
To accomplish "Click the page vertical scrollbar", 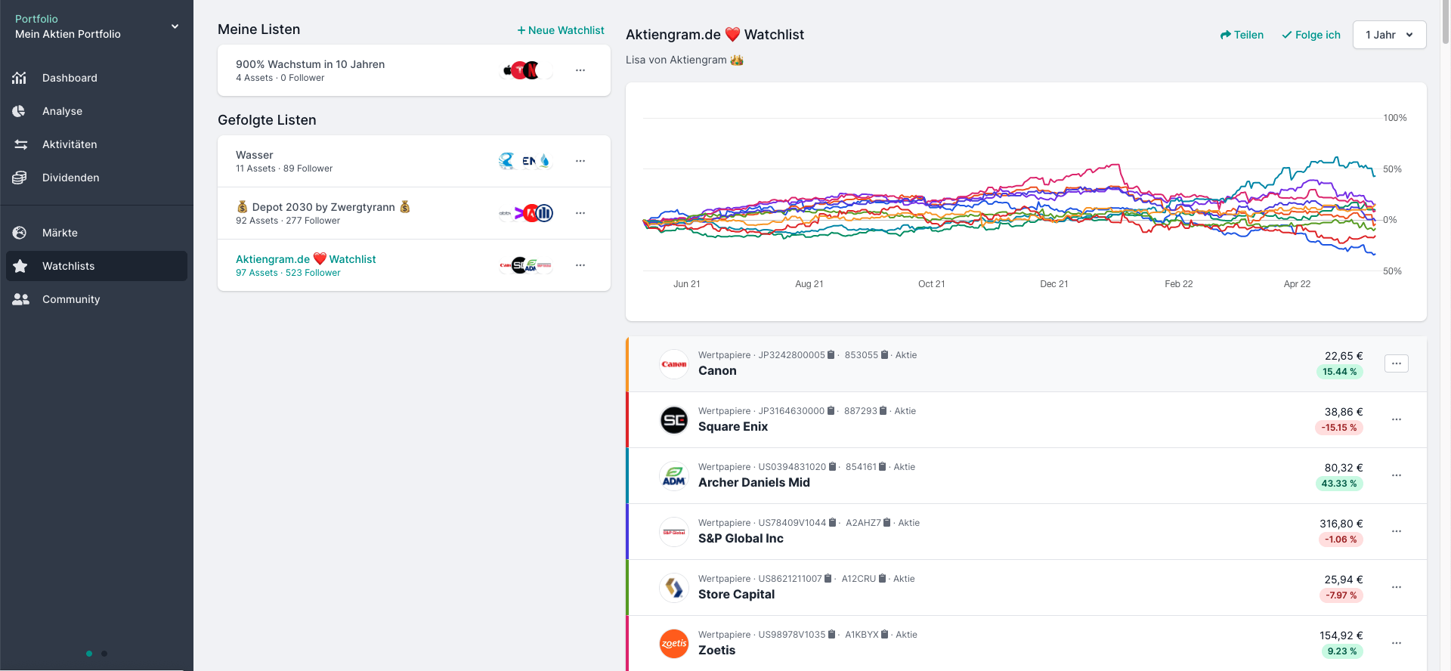I will coord(1446,23).
